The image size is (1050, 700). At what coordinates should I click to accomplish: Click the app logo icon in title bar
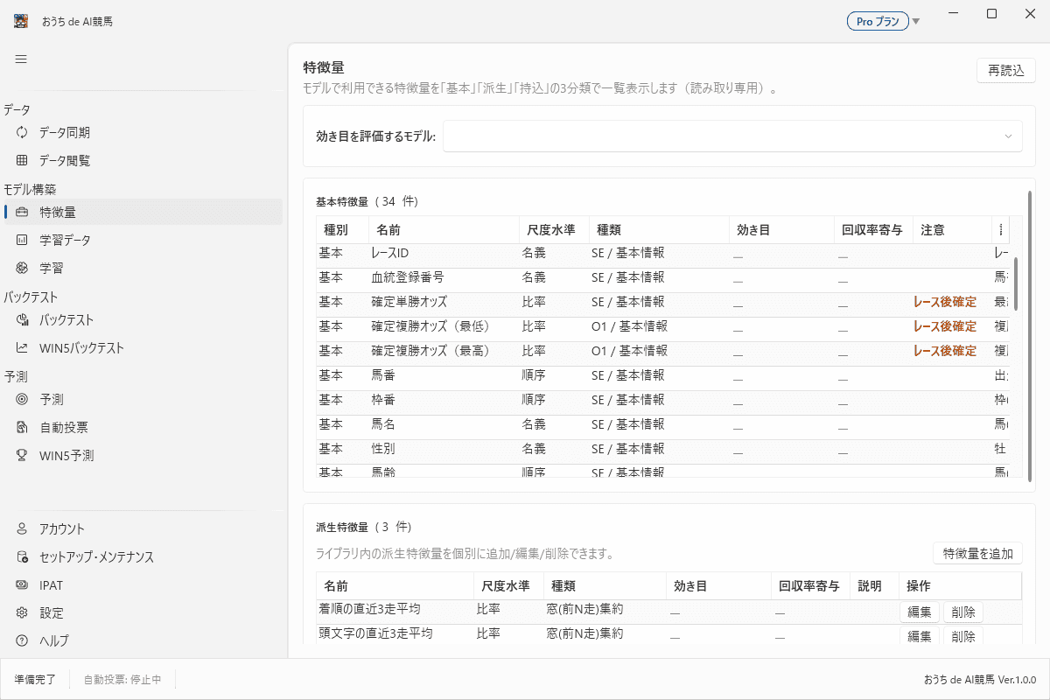coord(21,21)
